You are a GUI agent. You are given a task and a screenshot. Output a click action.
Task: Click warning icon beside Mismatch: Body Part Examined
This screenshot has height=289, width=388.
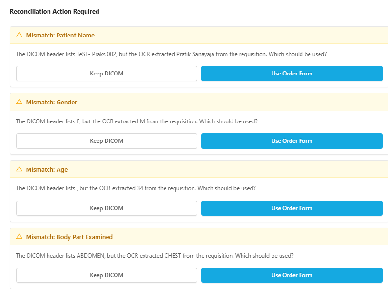pos(19,236)
